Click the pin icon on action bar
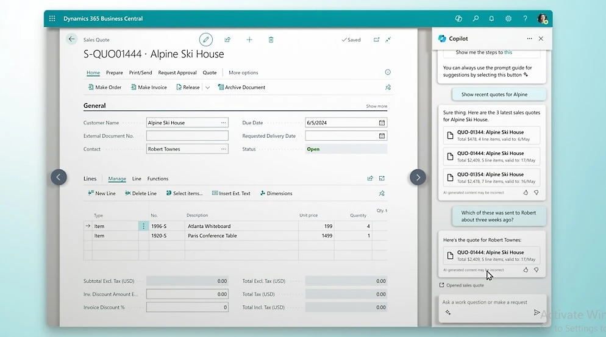Image resolution: width=606 pixels, height=337 pixels. coord(388,87)
